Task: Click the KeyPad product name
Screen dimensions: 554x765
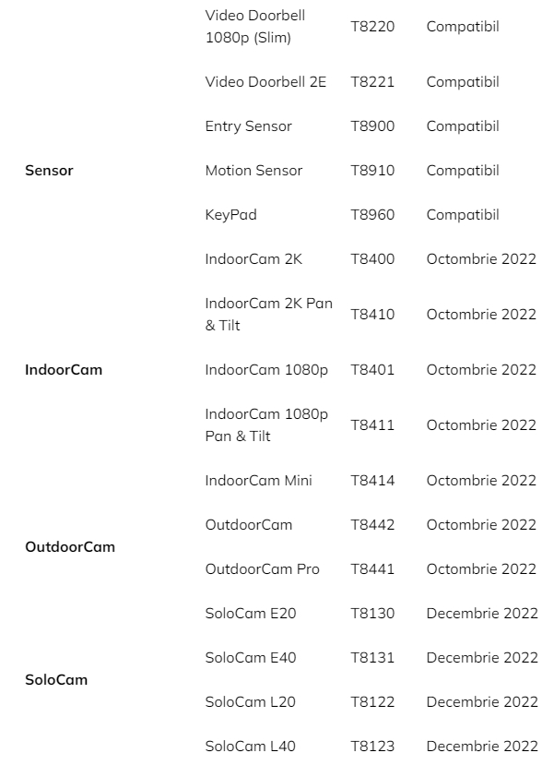Action: click(x=231, y=215)
